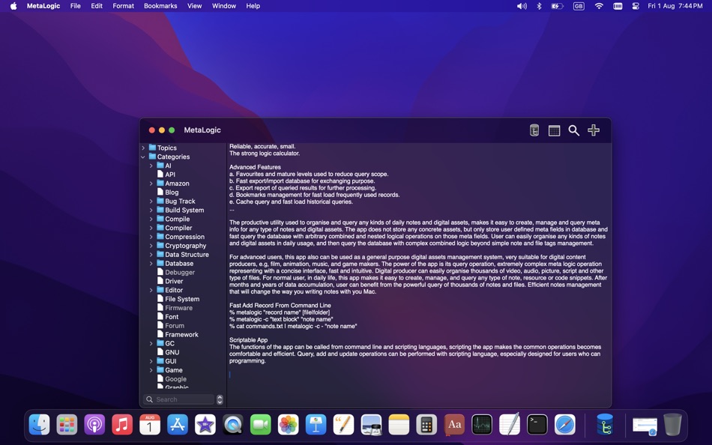Select the GNU item in sidebar
Viewport: 712px width, 445px height.
tap(168, 352)
